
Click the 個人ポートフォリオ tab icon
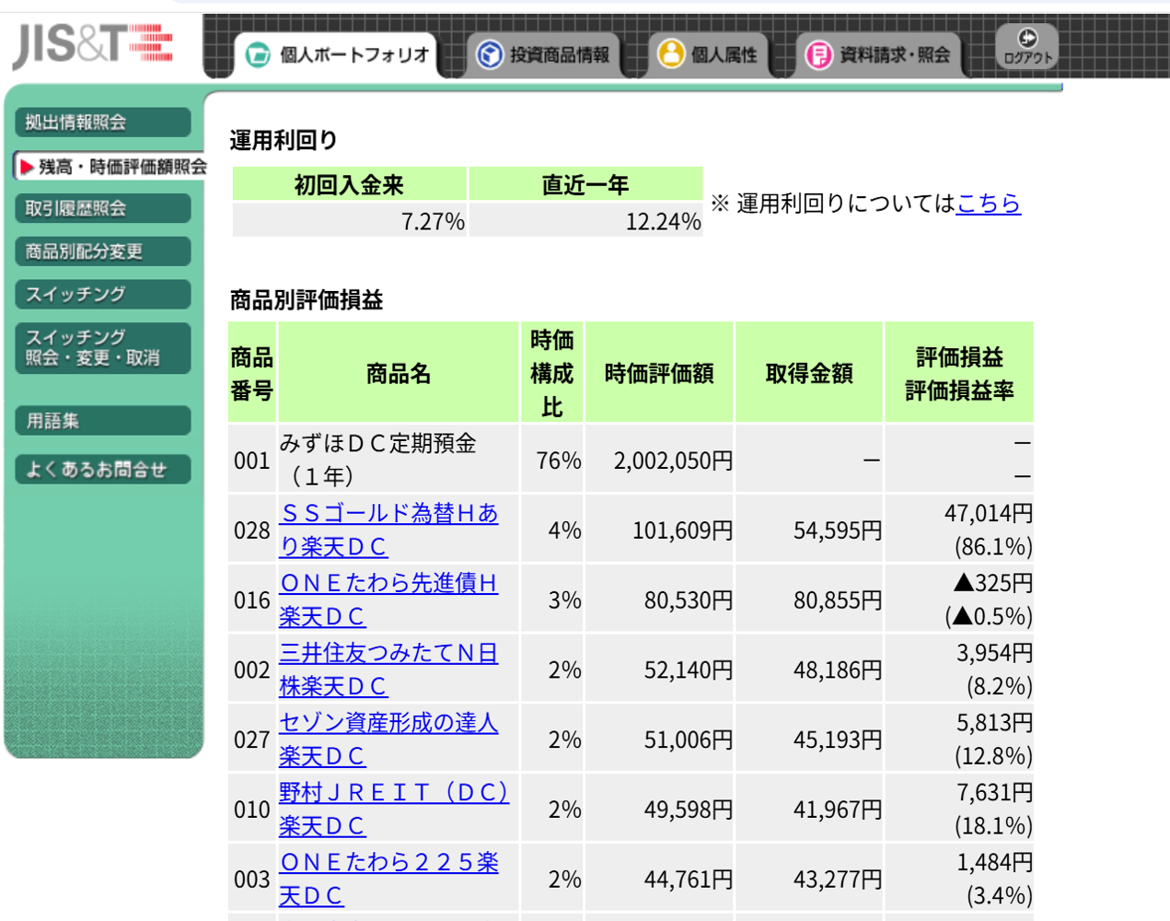(x=258, y=55)
